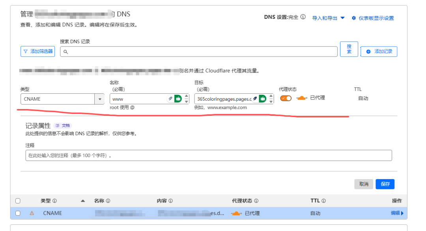Image resolution: width=426 pixels, height=231 pixels.
Task: Click the green extension icon in 目标 field
Action: click(x=262, y=99)
